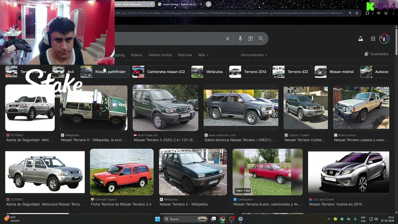Select the Videos cortos tab
The height and width of the screenshot is (224, 398).
pos(160,55)
